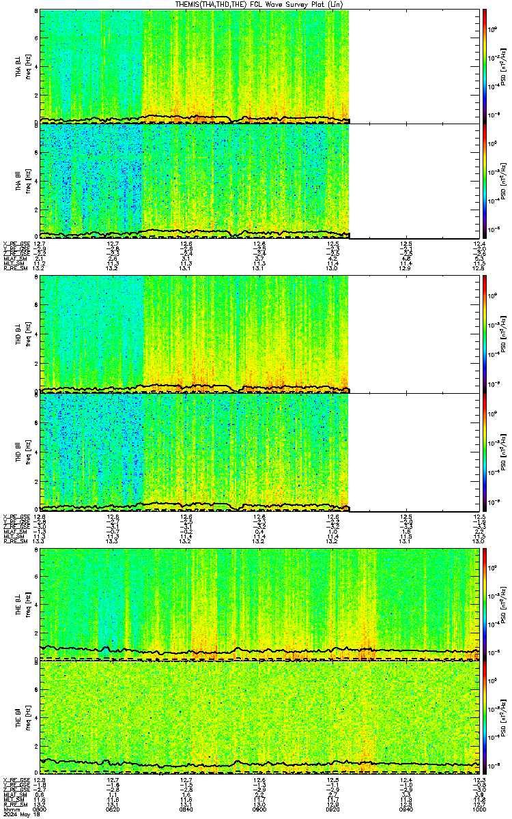Image resolution: width=512 pixels, height=819 pixels.
Task: Click X_RE_GSE row label below THE panels
Action: (15, 779)
